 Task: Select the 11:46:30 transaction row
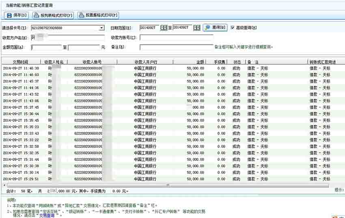tap(122, 68)
